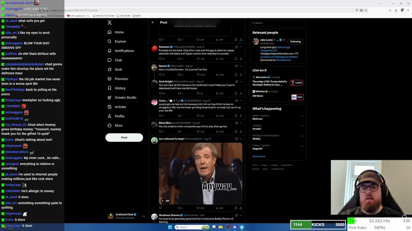Screen dimensions: 412x231
Task: Open File Explorer from the taskbar
Action: tap(220, 227)
